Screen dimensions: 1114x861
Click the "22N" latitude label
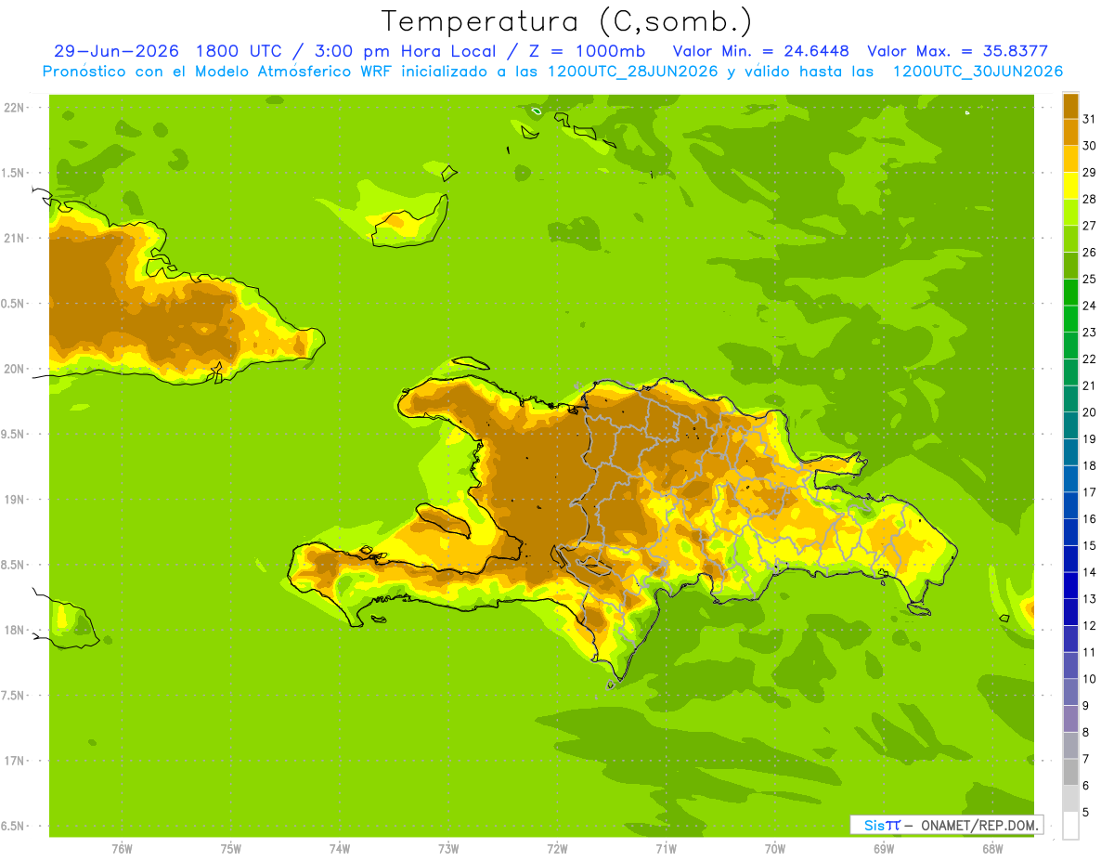[15, 108]
